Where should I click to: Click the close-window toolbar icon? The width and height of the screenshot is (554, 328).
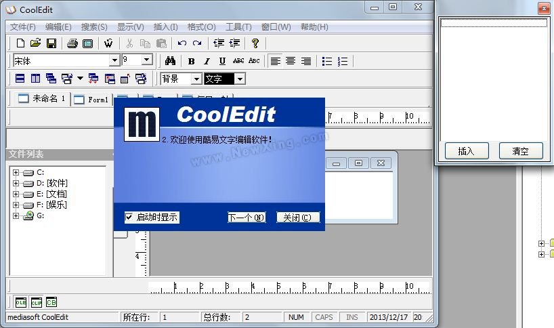click(x=125, y=79)
